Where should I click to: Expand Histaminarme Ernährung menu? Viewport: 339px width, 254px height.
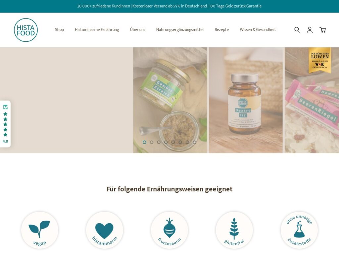click(97, 29)
